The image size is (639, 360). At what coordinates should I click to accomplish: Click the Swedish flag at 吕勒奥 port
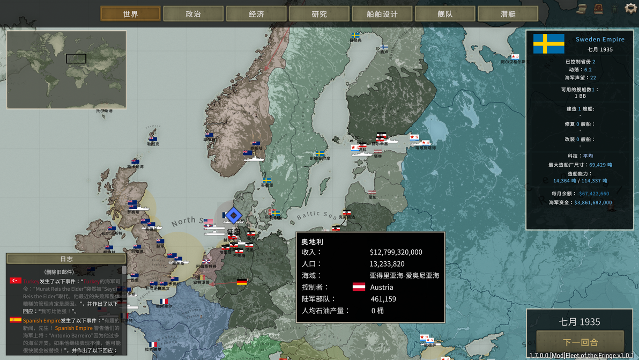355,35
